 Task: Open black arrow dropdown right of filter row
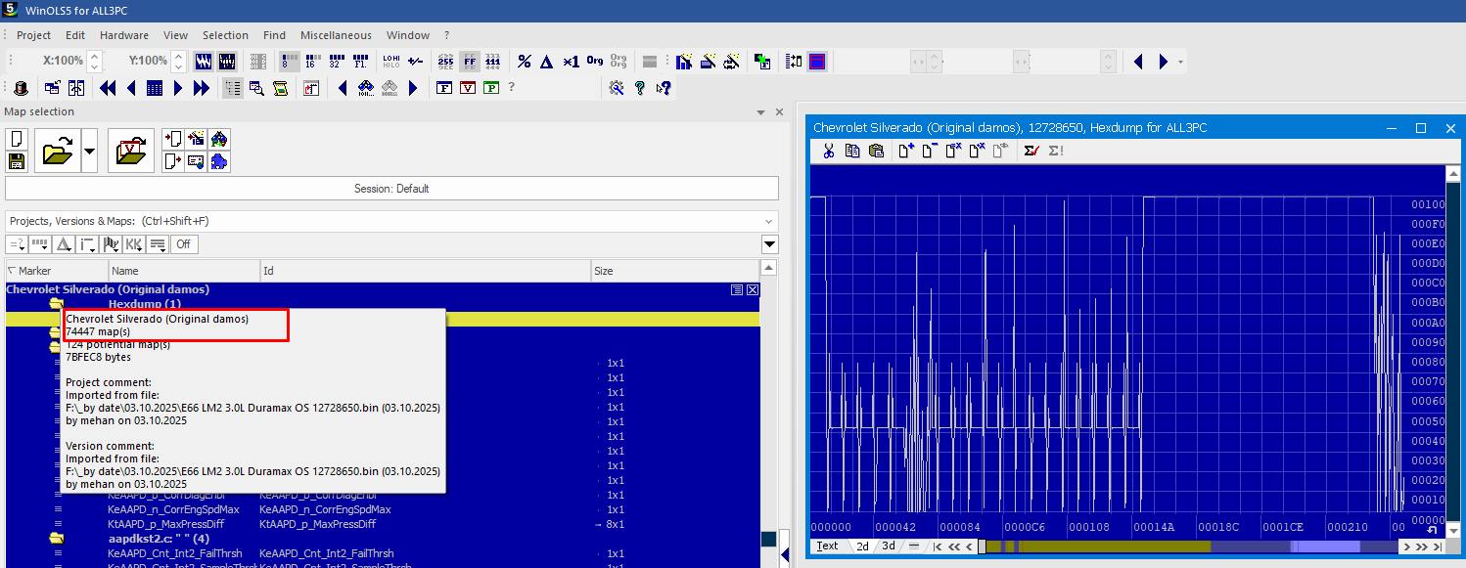pos(770,244)
